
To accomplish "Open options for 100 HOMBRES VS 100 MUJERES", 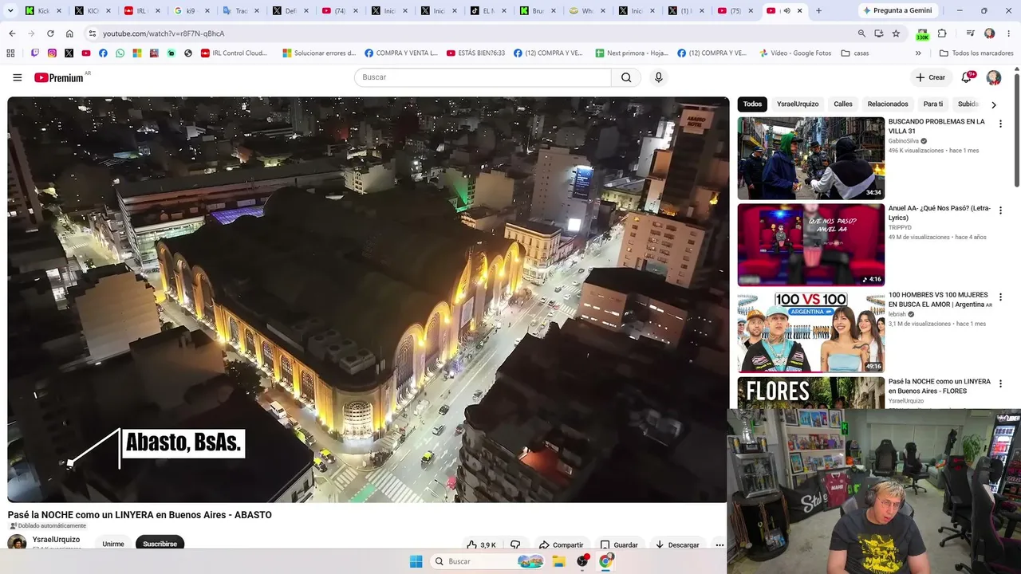I will [1000, 297].
